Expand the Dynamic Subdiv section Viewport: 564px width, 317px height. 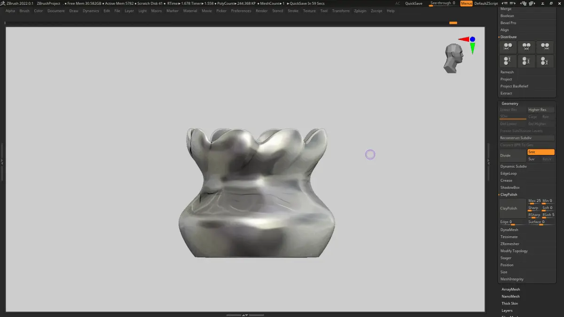[x=514, y=166]
